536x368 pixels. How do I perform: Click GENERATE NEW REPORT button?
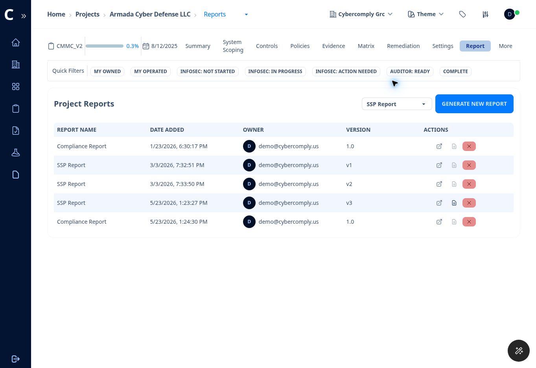pyautogui.click(x=474, y=104)
